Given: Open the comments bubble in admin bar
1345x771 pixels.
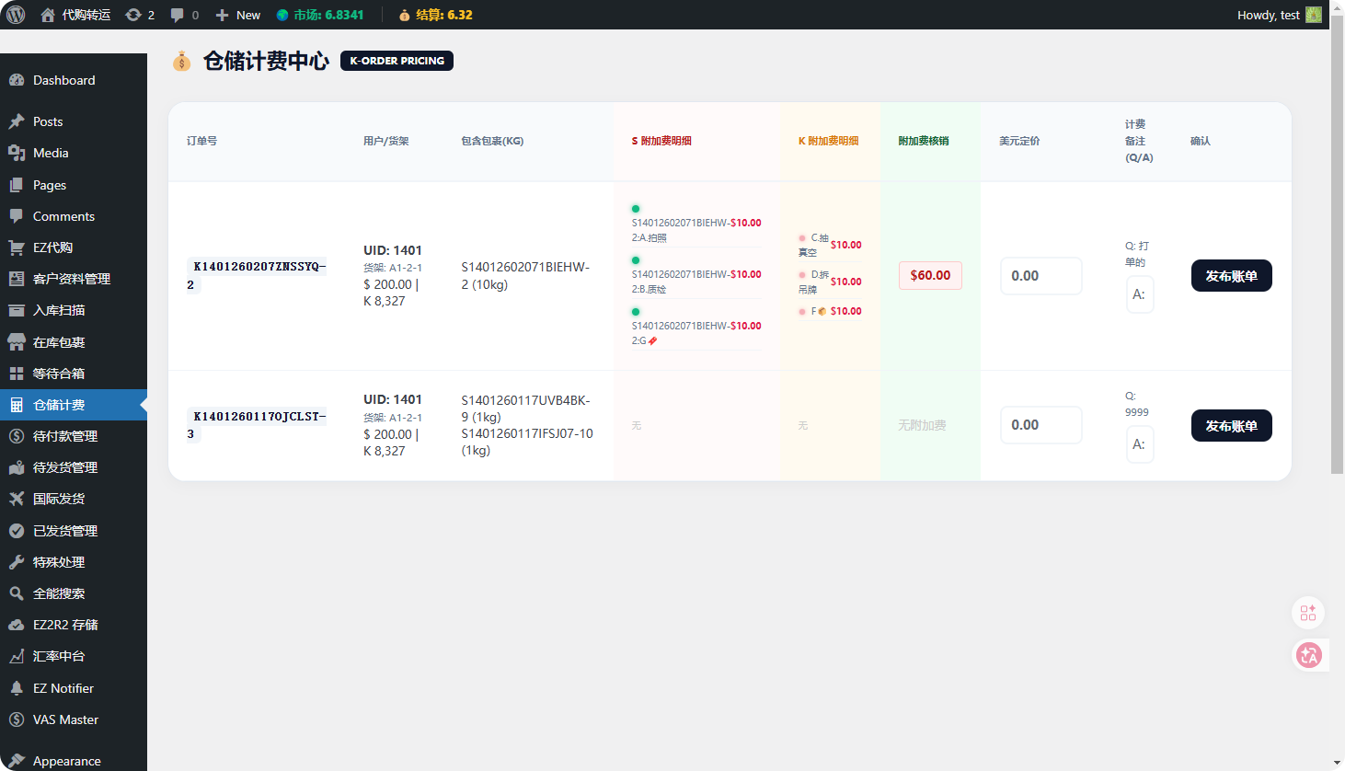Looking at the screenshot, I should [184, 15].
